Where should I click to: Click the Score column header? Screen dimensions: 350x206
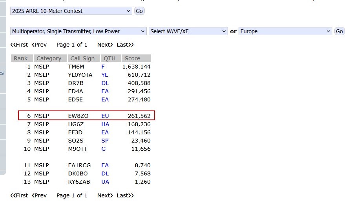[132, 58]
